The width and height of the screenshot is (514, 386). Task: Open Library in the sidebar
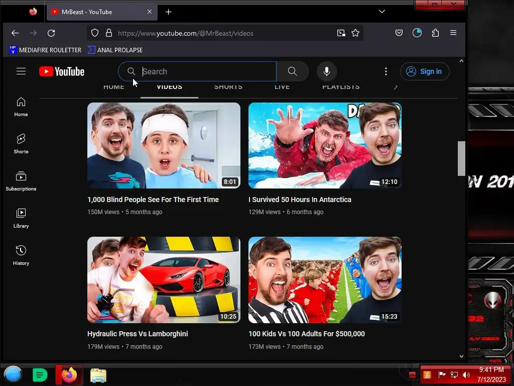coord(21,218)
